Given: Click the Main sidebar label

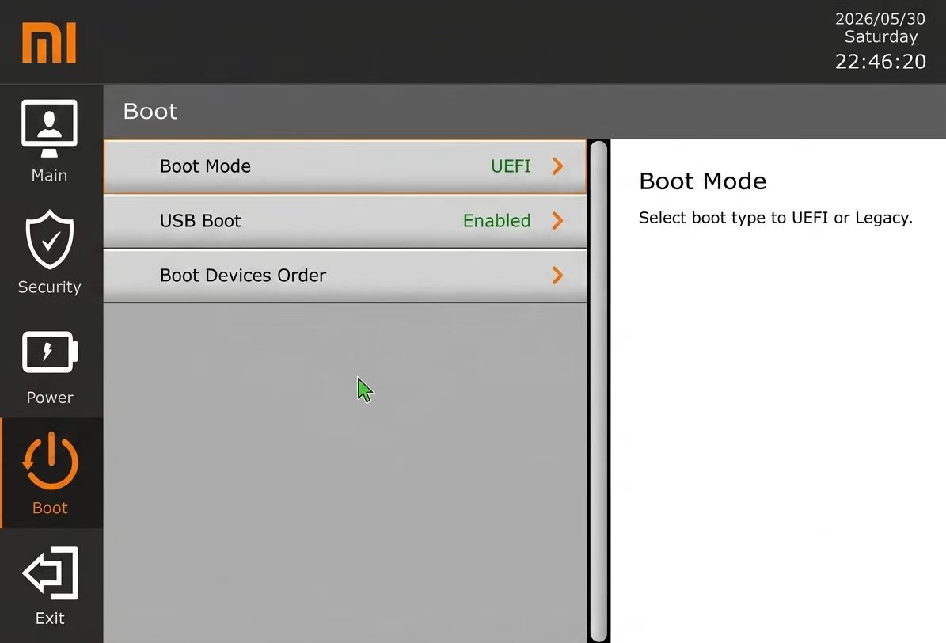Looking at the screenshot, I should tap(49, 175).
